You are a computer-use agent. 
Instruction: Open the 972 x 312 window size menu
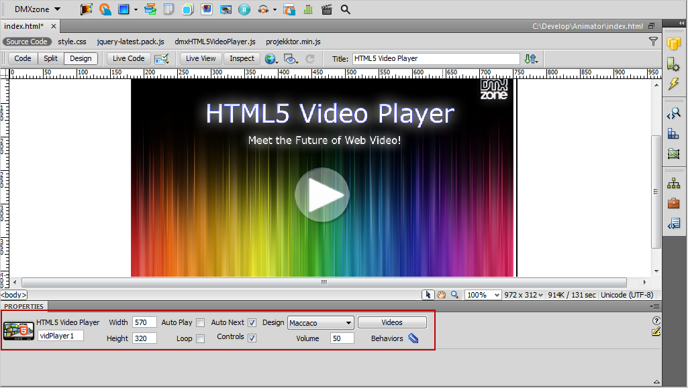pos(524,295)
